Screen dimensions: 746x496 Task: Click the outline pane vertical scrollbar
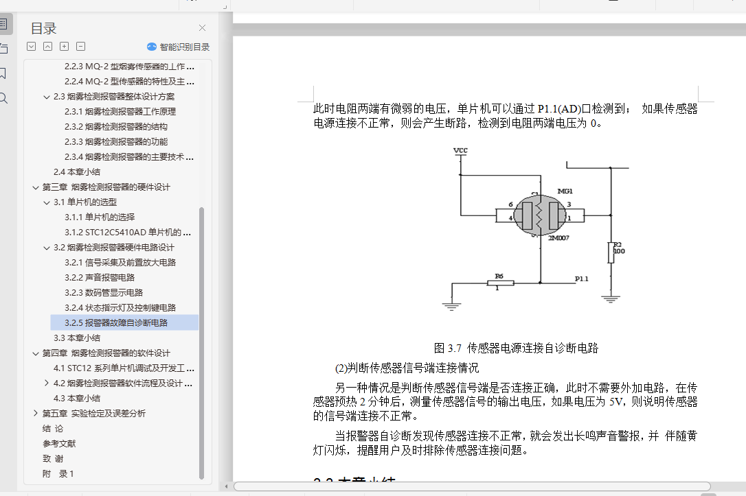point(201,343)
